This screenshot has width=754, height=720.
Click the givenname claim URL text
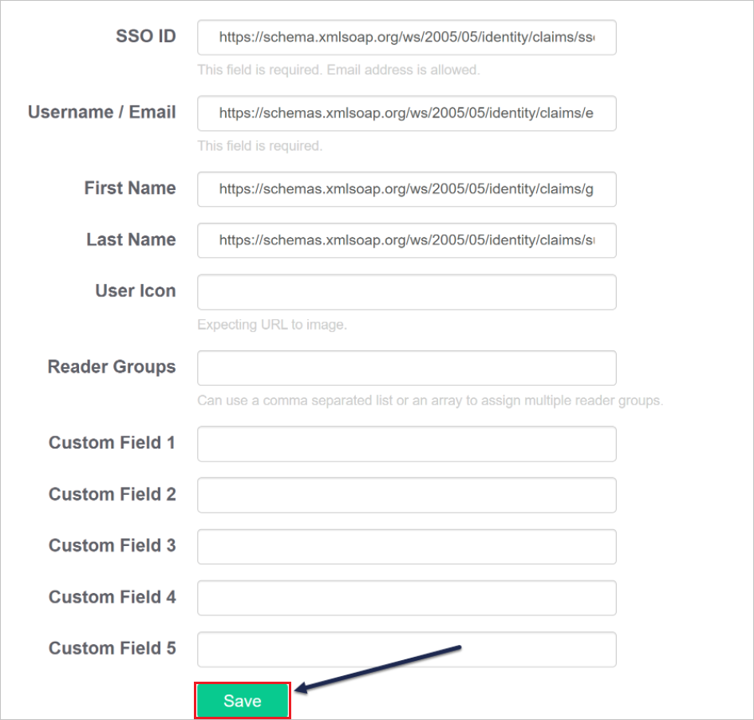(406, 189)
